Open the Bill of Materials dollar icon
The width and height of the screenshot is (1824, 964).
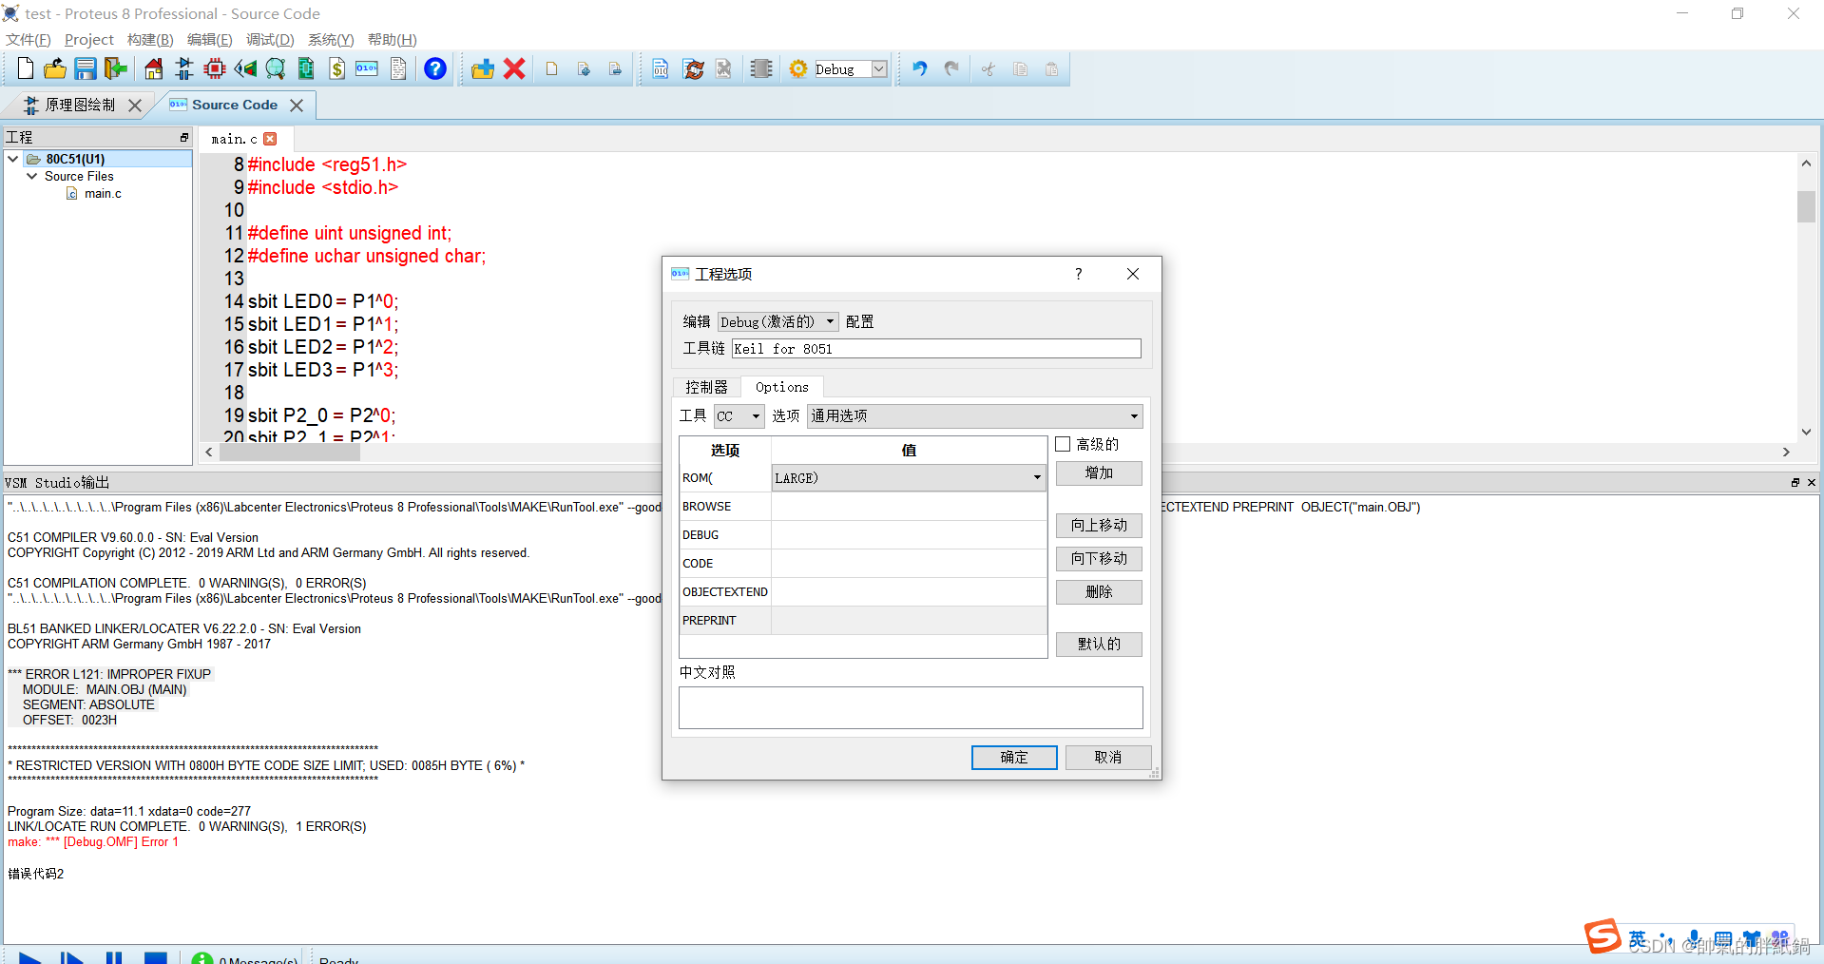(x=336, y=68)
